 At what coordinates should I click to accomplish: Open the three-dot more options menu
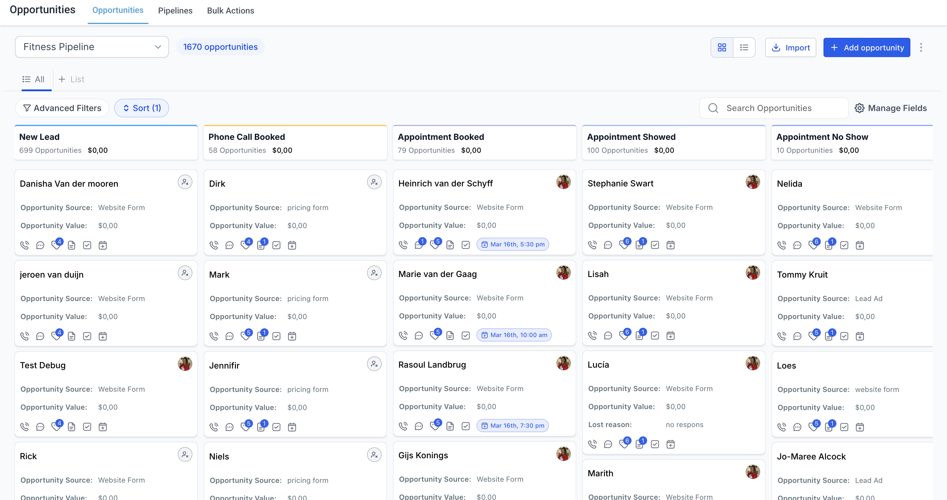pos(921,47)
